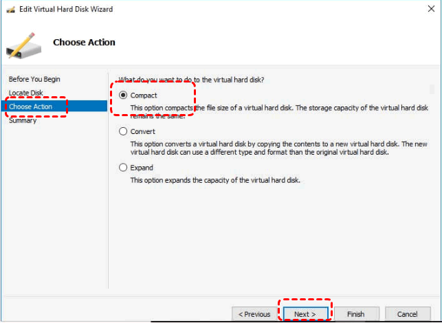The image size is (442, 323).
Task: Click the hard disk with pencil header icon
Action: coord(23,43)
